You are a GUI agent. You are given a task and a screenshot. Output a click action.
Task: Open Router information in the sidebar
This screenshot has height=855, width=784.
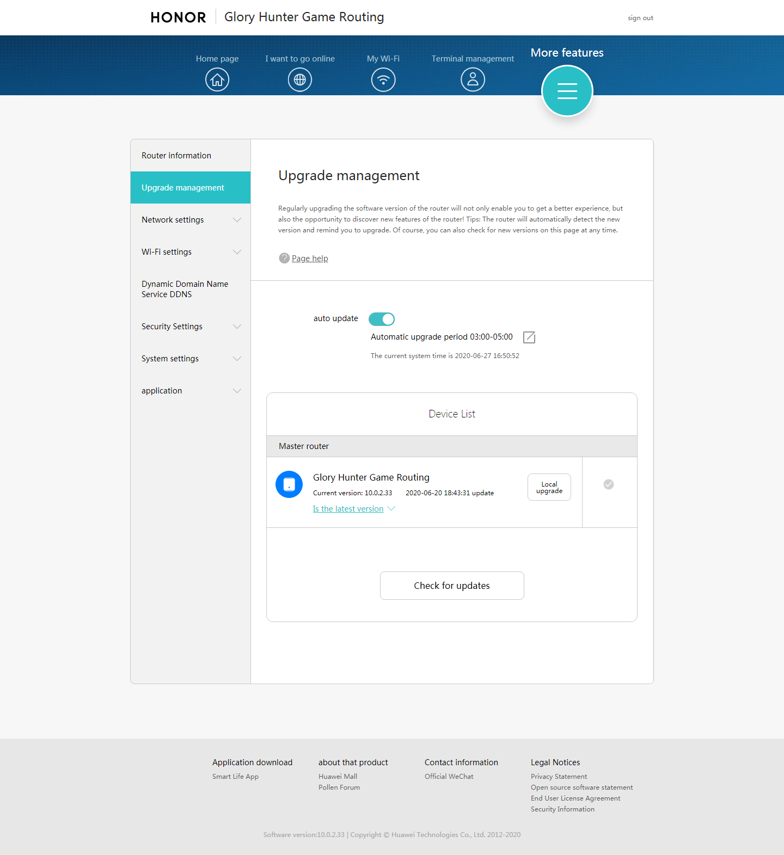pos(191,156)
